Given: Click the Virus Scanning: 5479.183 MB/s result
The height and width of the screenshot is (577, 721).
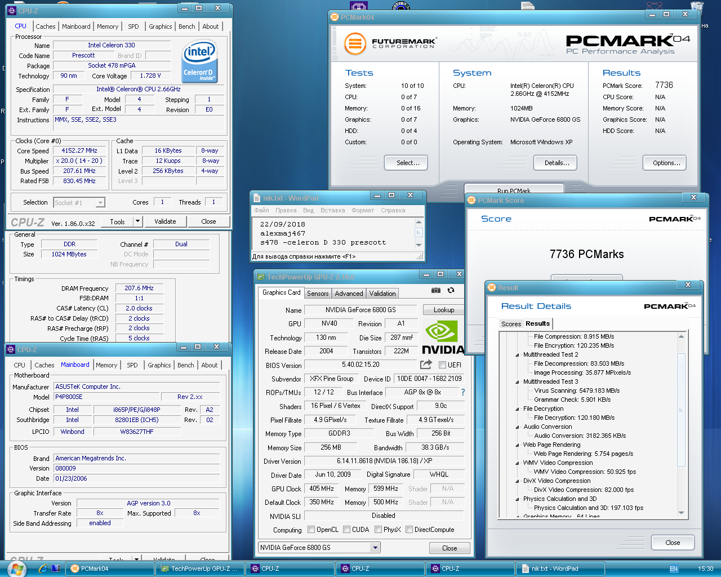Looking at the screenshot, I should tap(576, 390).
